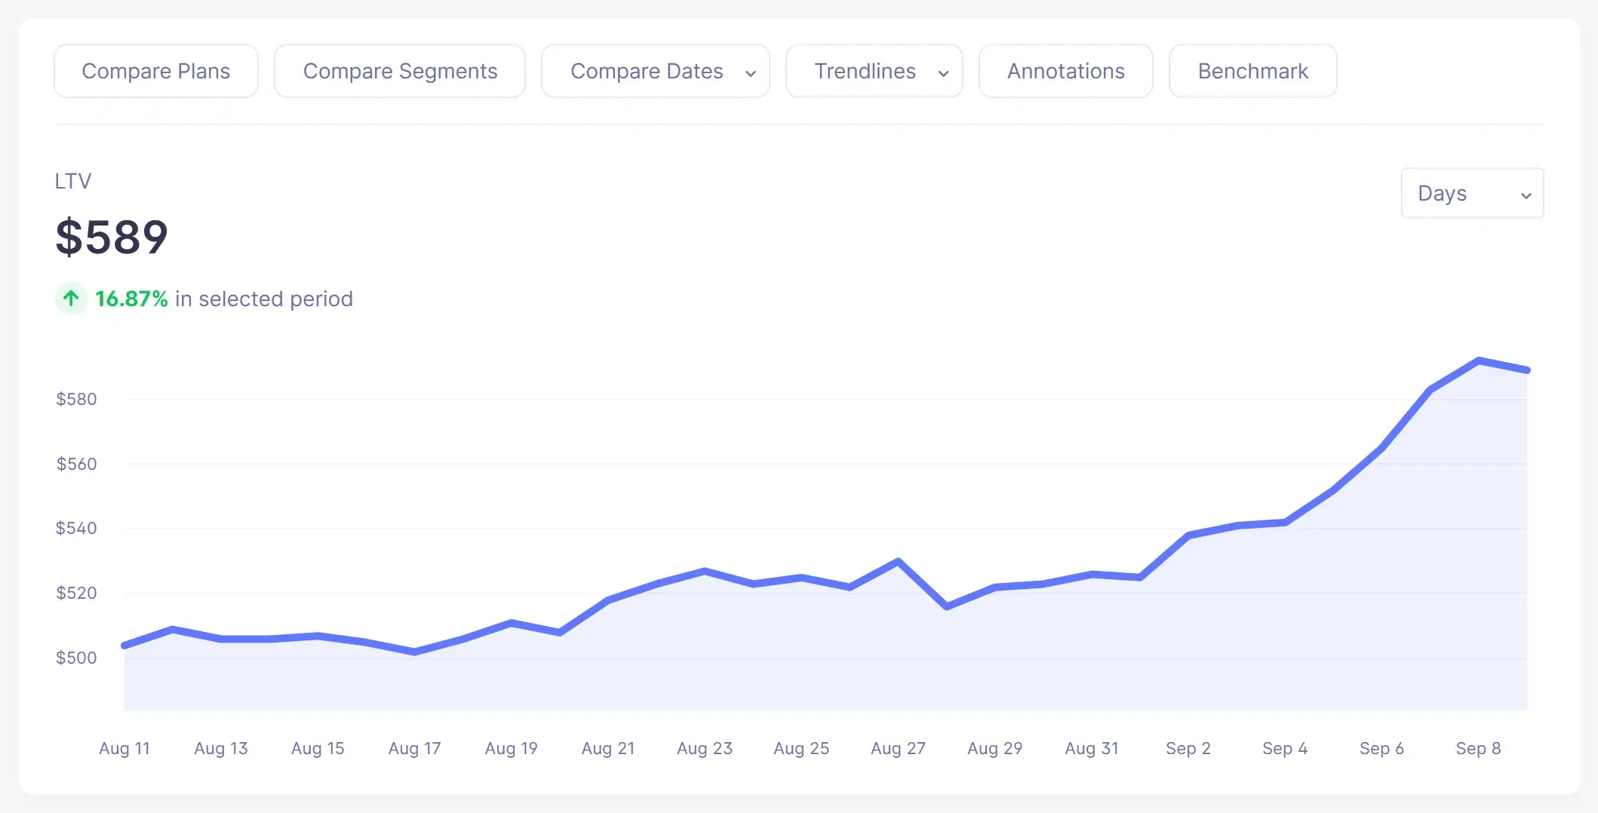Image resolution: width=1598 pixels, height=813 pixels.
Task: Click the $560 y-axis label
Action: 76,464
